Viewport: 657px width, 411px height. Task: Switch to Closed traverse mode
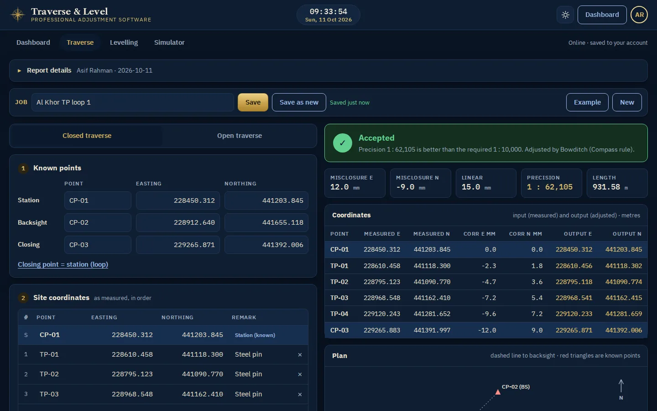(87, 136)
